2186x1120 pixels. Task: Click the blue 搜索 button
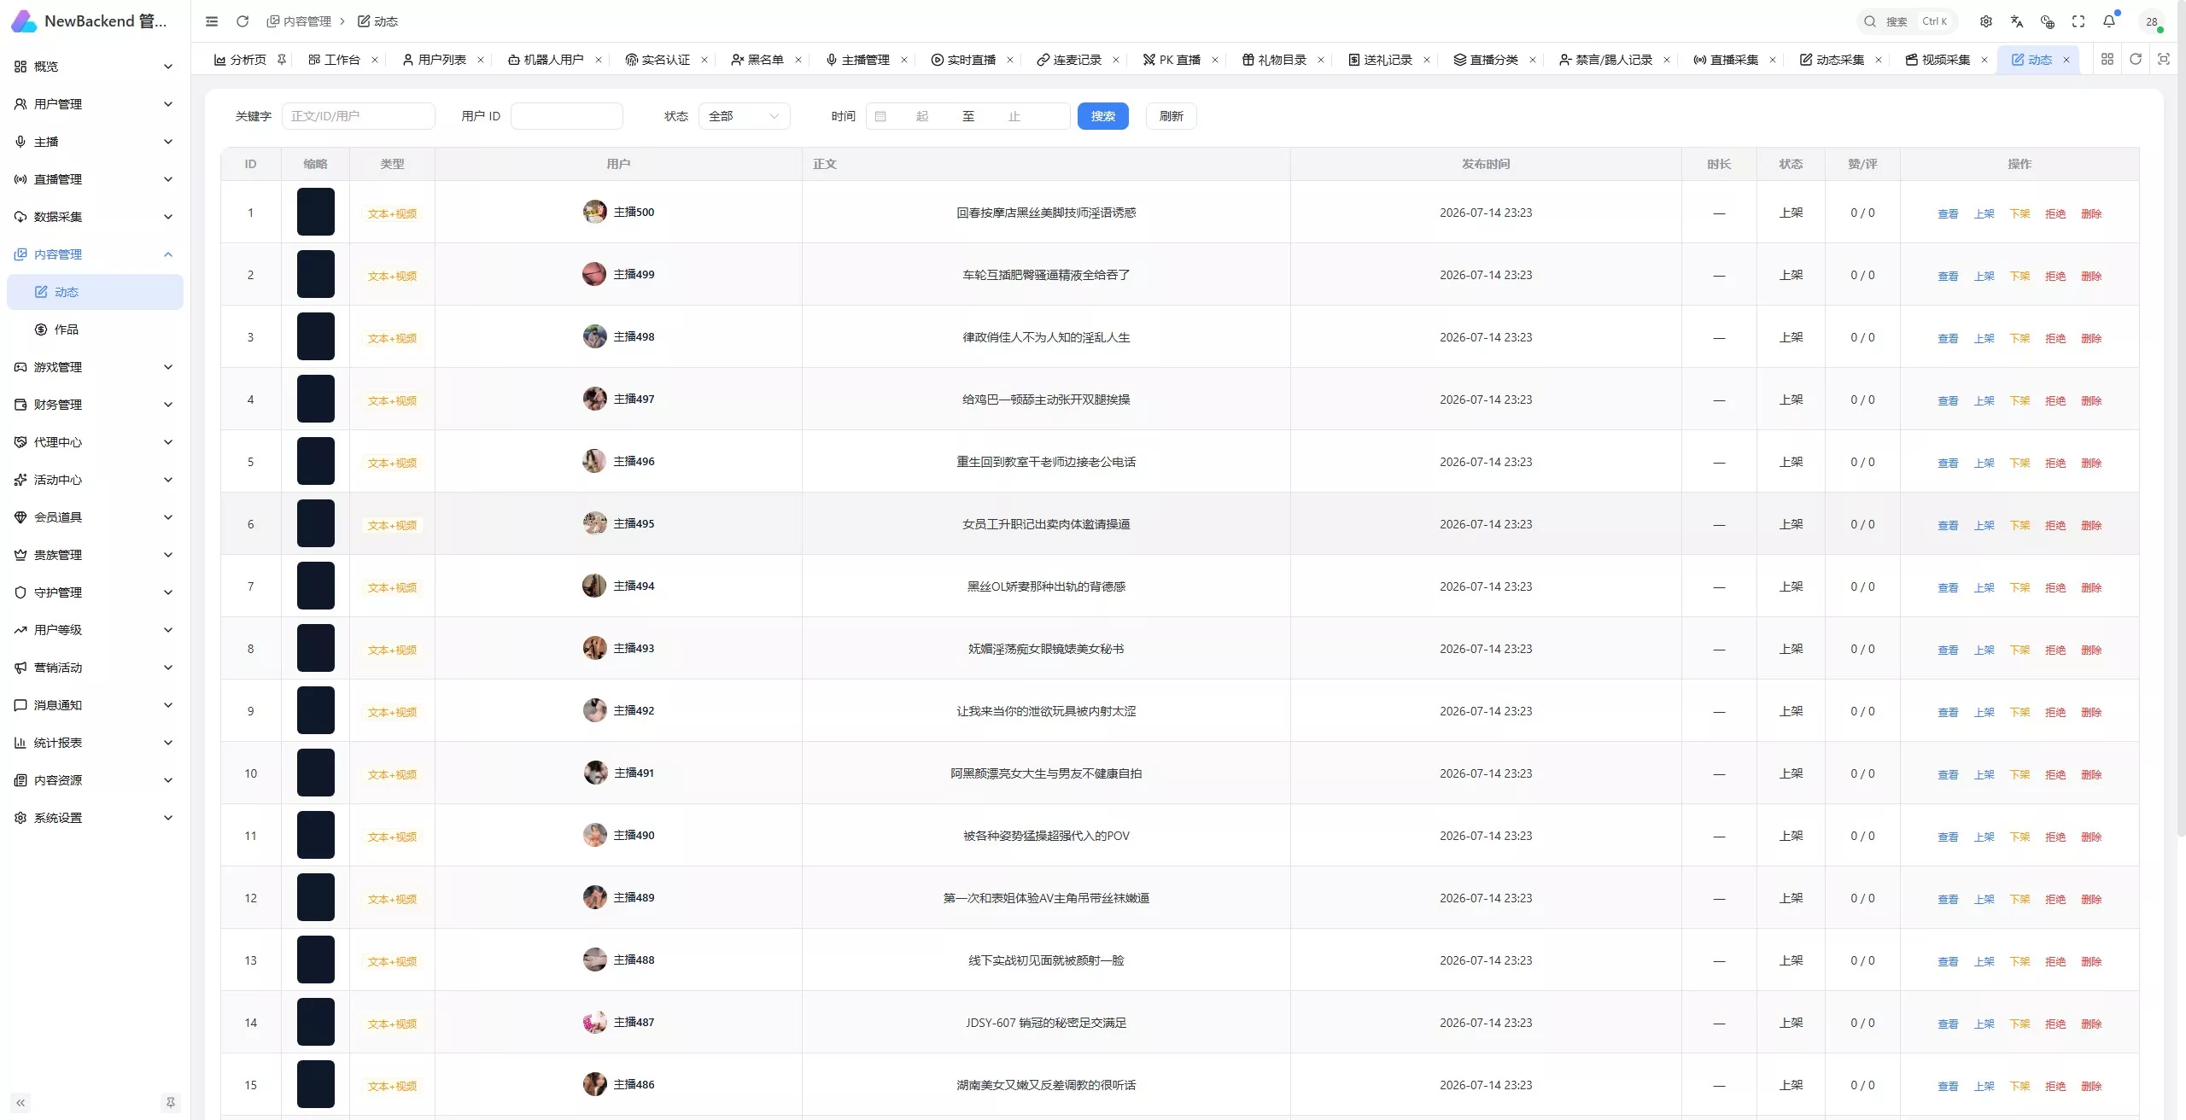click(x=1102, y=116)
